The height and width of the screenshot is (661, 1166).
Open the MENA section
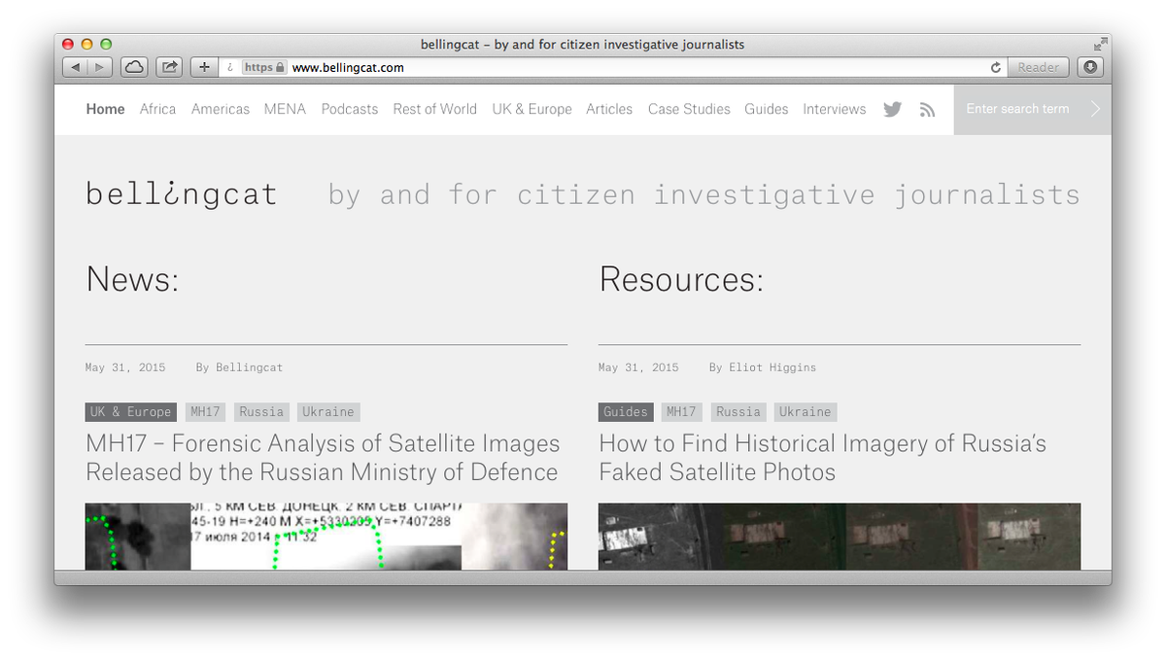[x=285, y=109]
